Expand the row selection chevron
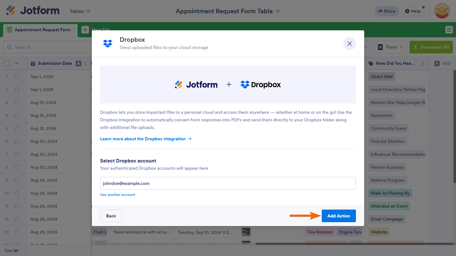 pos(17,64)
